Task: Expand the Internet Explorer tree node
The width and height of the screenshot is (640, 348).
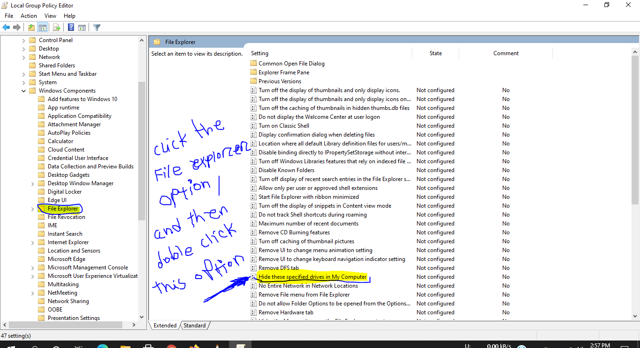Action: (x=33, y=242)
